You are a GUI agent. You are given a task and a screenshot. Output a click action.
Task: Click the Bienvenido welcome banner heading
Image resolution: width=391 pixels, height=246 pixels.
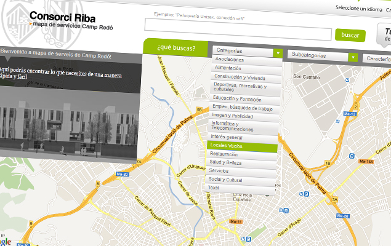[56, 54]
